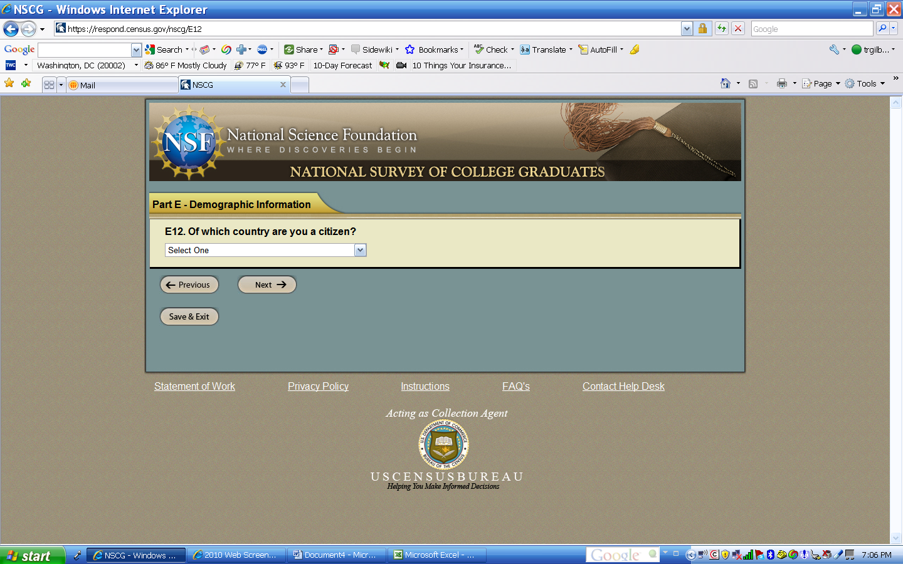Image resolution: width=903 pixels, height=564 pixels.
Task: Close the NSCG tab
Action: tap(283, 85)
